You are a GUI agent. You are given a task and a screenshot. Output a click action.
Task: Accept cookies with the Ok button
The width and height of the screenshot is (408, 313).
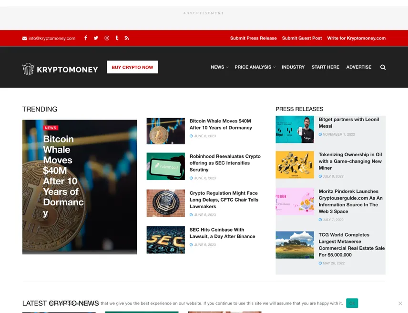(x=352, y=303)
